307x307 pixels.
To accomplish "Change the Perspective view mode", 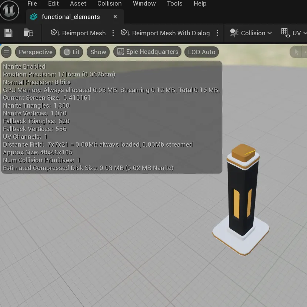I will coord(36,52).
